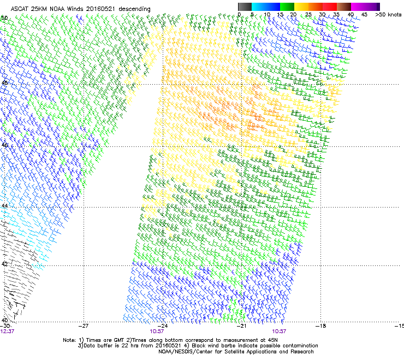Click the longitude label -18

coord(321,326)
